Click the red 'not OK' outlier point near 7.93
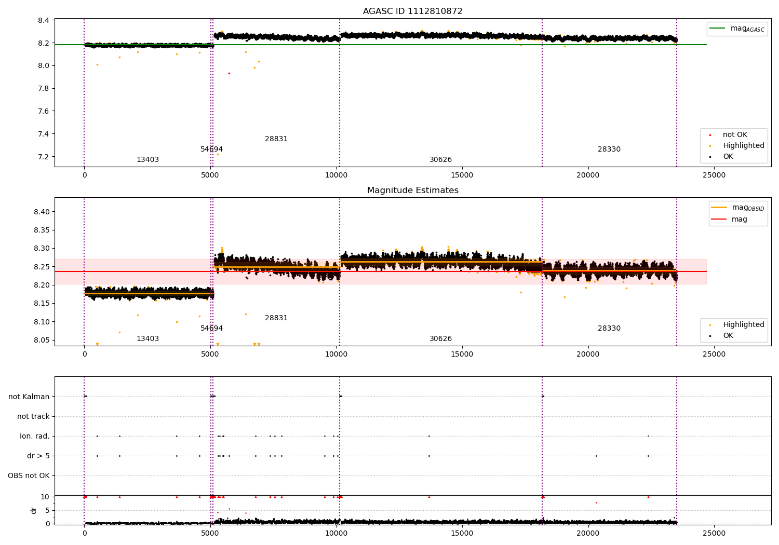The width and height of the screenshot is (779, 545). pos(229,73)
